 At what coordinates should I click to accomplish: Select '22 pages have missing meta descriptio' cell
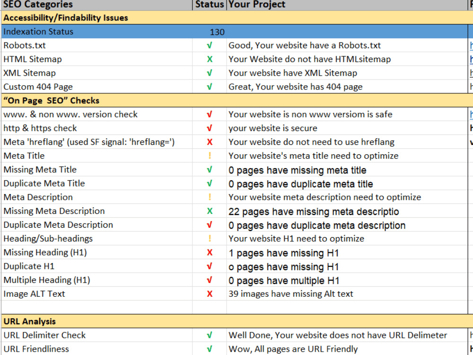click(x=347, y=211)
